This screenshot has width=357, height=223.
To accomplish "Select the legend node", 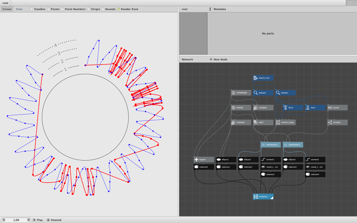I will click(x=204, y=159).
